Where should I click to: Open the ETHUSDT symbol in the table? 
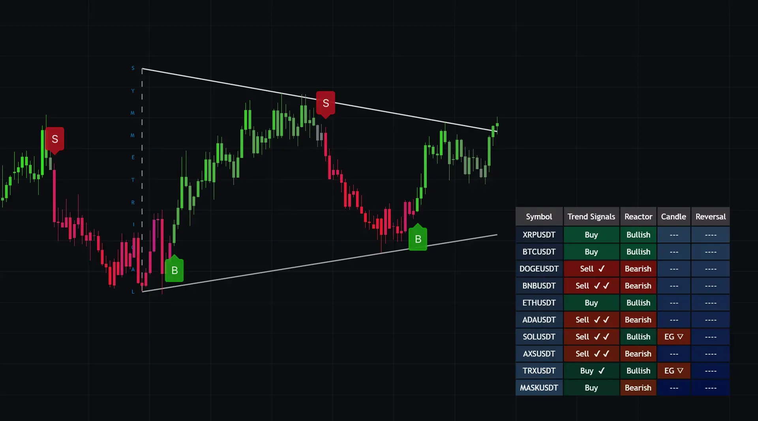(539, 303)
